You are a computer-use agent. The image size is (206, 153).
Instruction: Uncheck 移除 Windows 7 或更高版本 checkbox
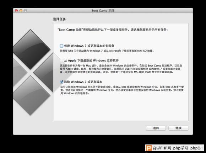(x=61, y=82)
